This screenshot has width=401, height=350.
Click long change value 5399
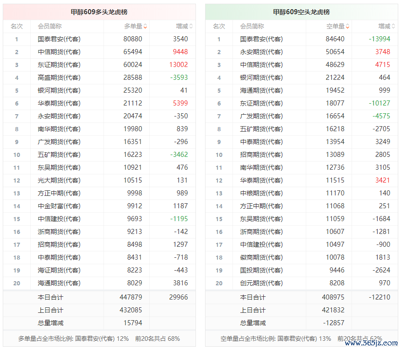pos(180,103)
